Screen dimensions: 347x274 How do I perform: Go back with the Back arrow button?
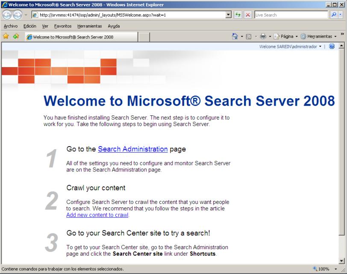pos(7,15)
